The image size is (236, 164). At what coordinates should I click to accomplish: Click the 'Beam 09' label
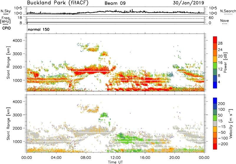point(115,3)
